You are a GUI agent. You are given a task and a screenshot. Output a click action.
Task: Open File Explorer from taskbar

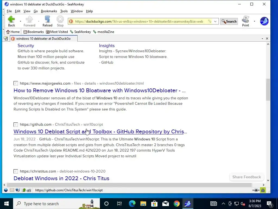click(x=143, y=204)
